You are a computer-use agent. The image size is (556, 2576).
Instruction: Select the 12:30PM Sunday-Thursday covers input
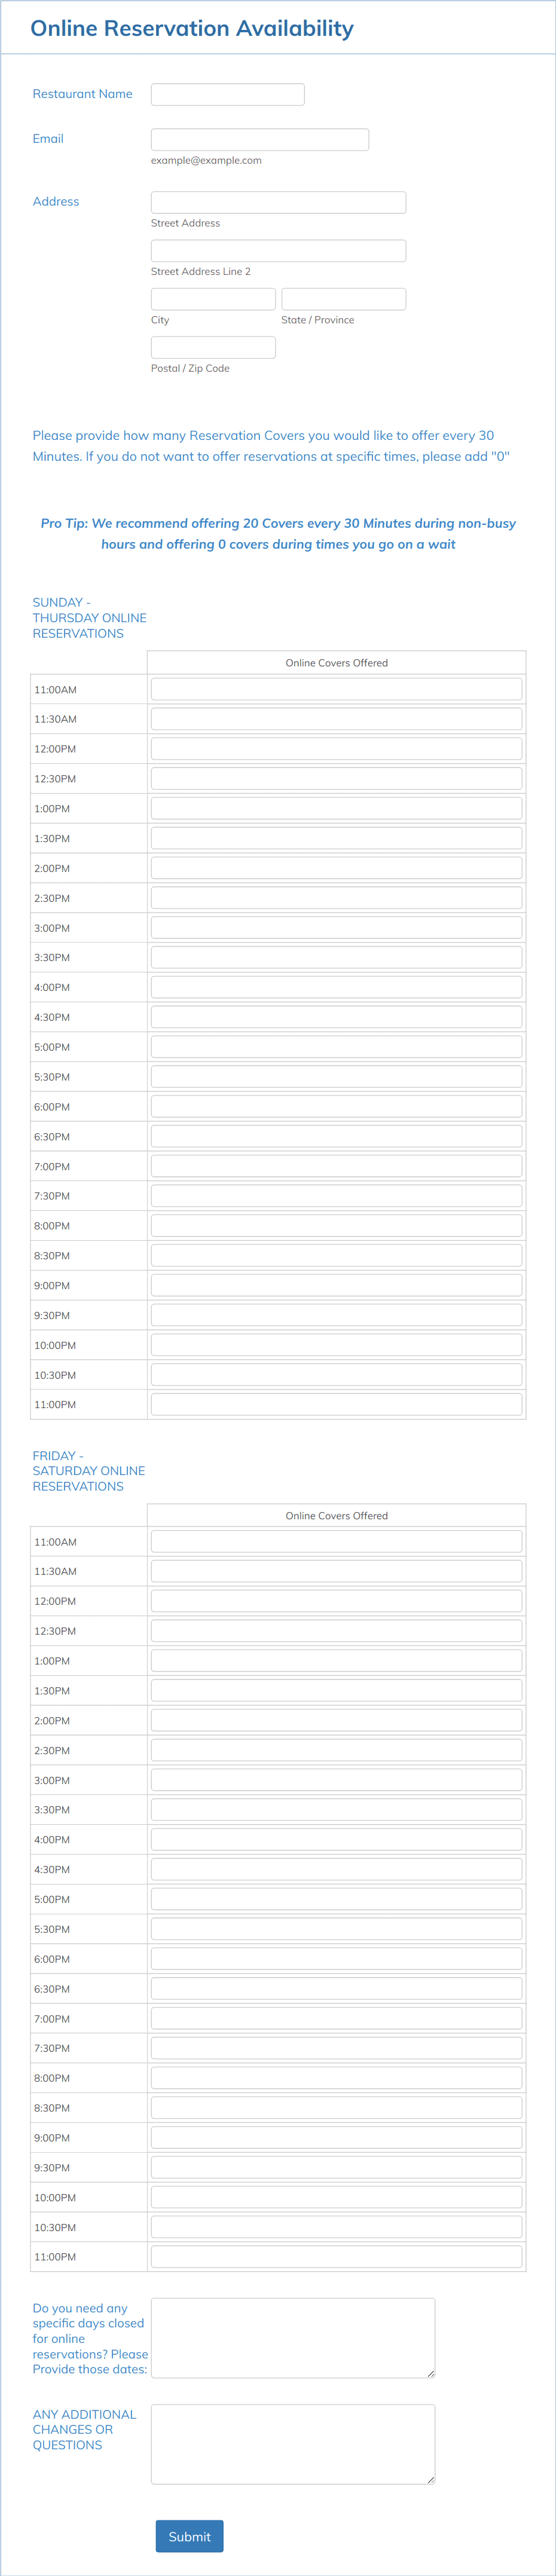pyautogui.click(x=336, y=778)
